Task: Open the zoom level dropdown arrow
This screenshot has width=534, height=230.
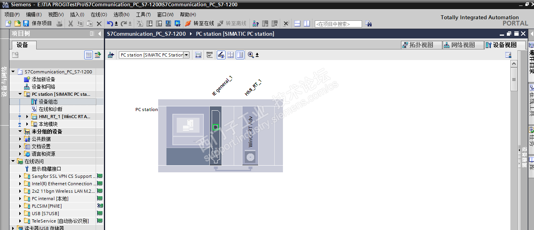Action: (257, 55)
